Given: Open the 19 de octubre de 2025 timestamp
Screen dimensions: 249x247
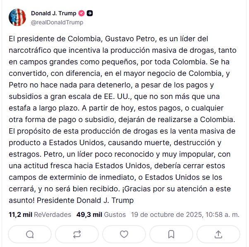Looking at the screenshot, I should tap(185, 214).
